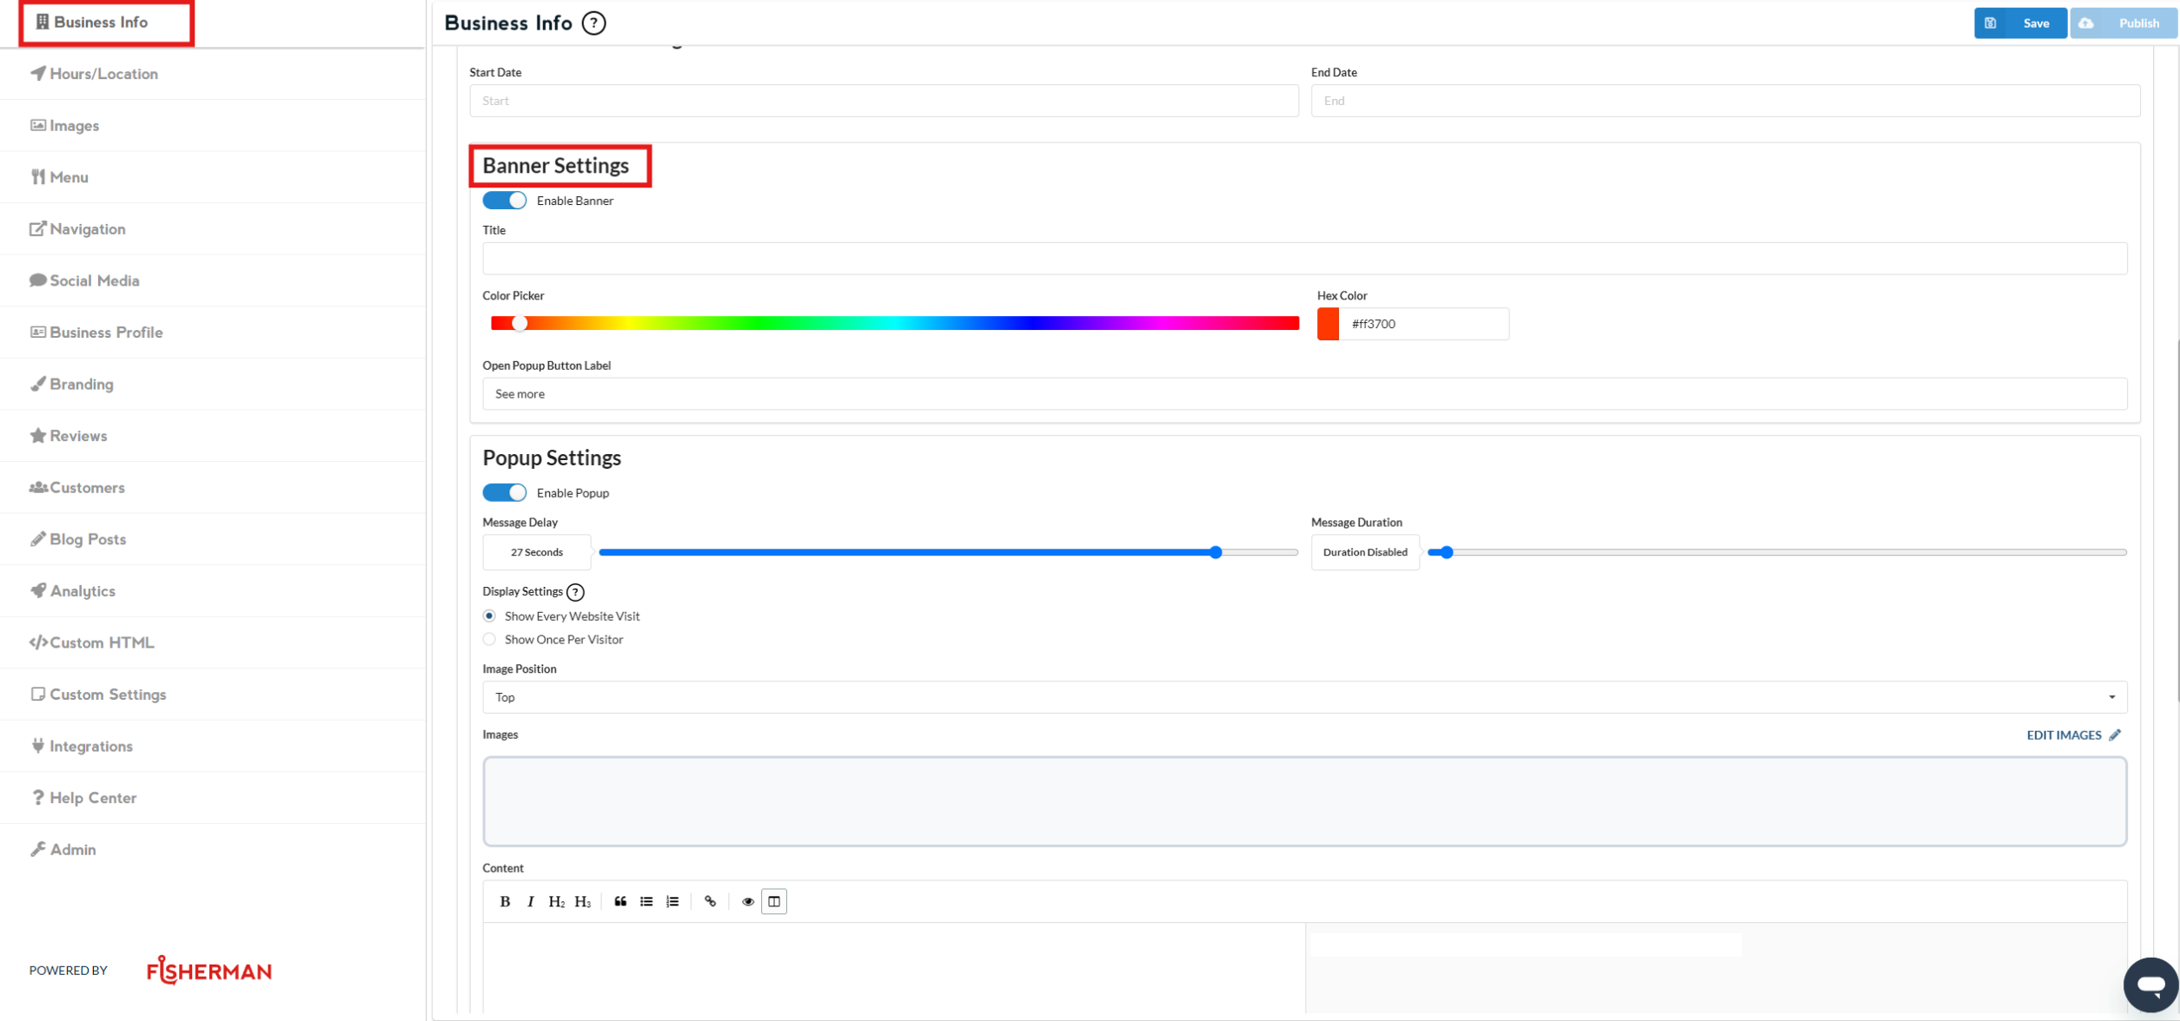Click the Business Info help icon
Viewport: 2180px width, 1021px height.
(x=593, y=23)
